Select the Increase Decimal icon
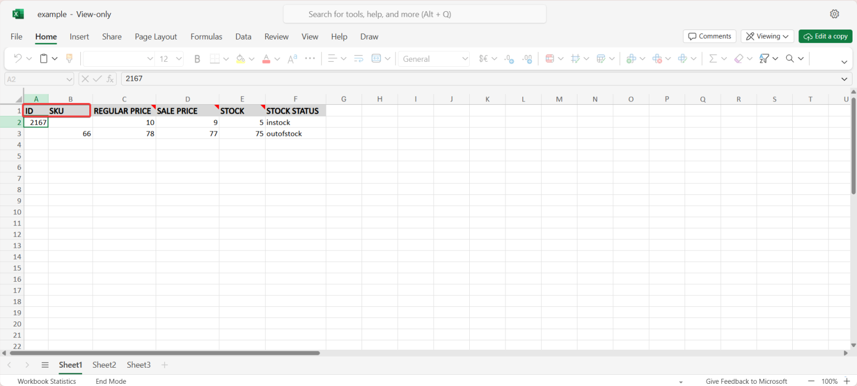The width and height of the screenshot is (857, 386). 527,58
